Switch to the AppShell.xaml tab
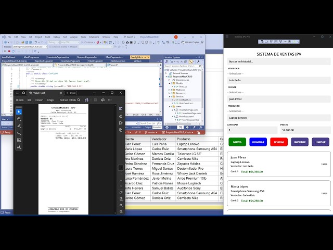The width and height of the screenshot is (333, 250). coord(8,57)
